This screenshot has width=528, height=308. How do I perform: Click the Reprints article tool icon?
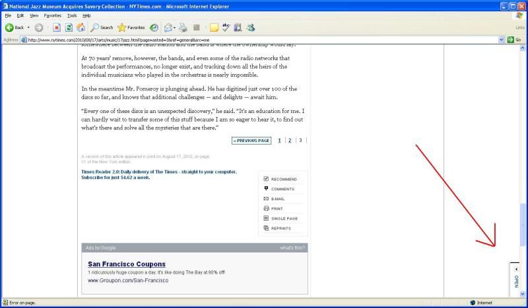click(266, 228)
